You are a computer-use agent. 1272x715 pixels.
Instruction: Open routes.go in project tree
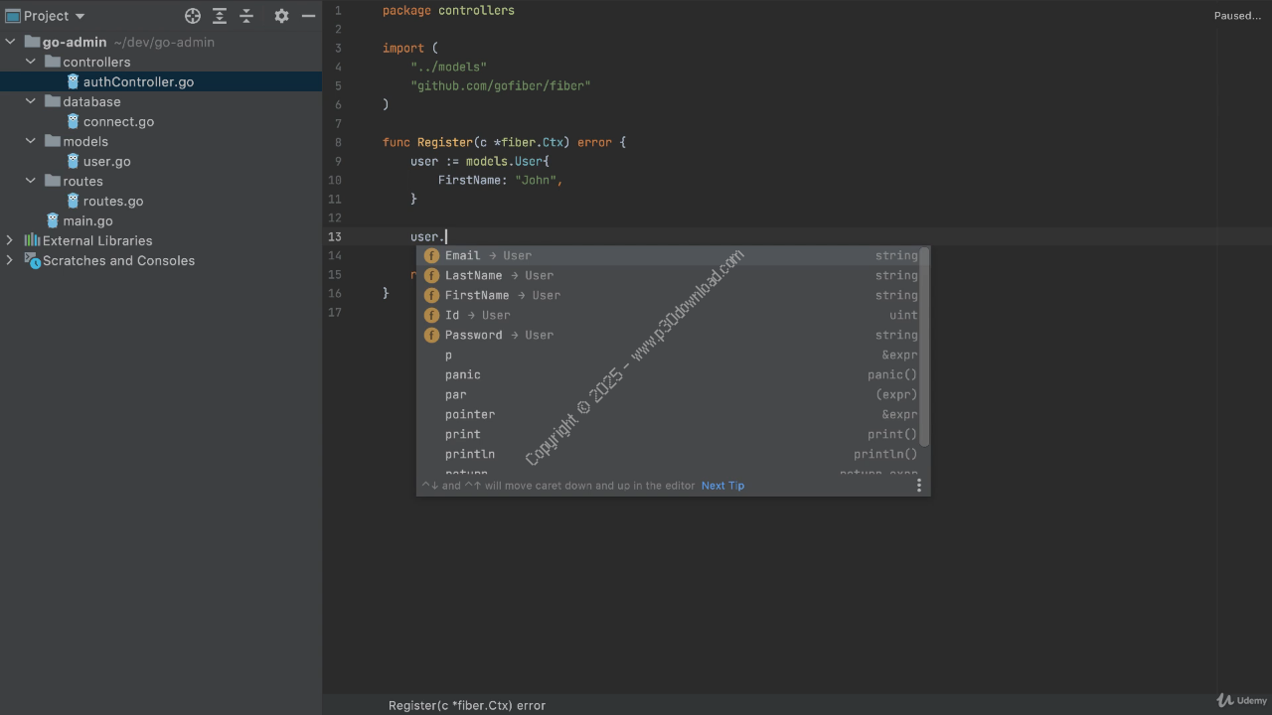point(112,201)
